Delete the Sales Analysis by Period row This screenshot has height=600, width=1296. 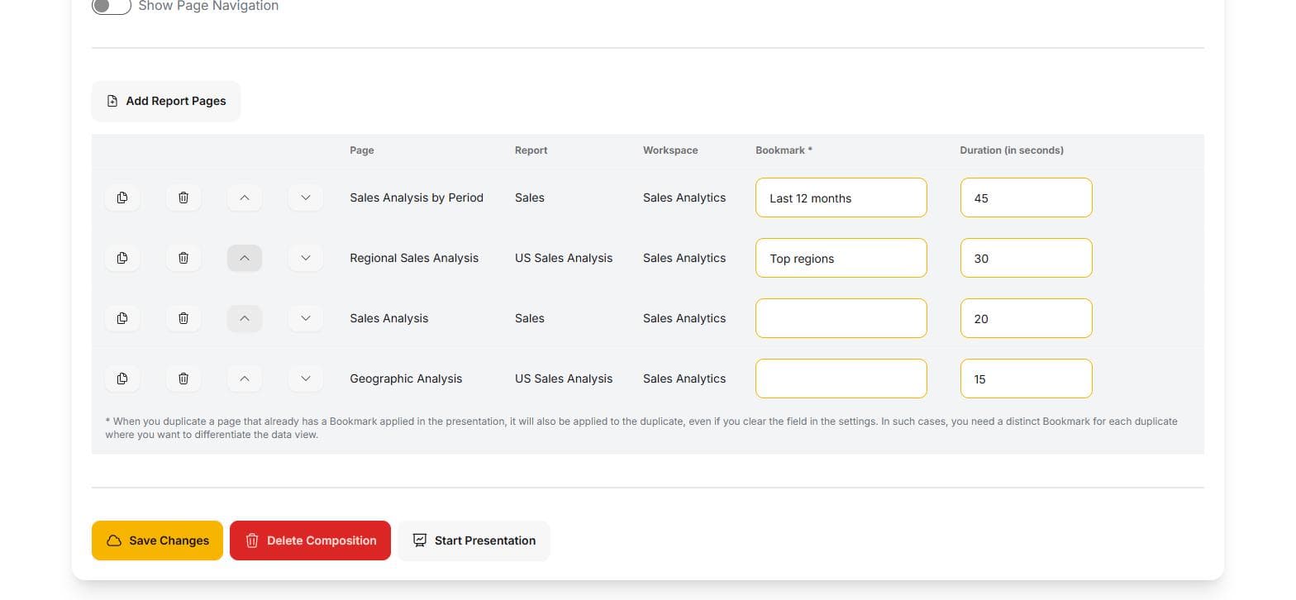click(x=183, y=198)
